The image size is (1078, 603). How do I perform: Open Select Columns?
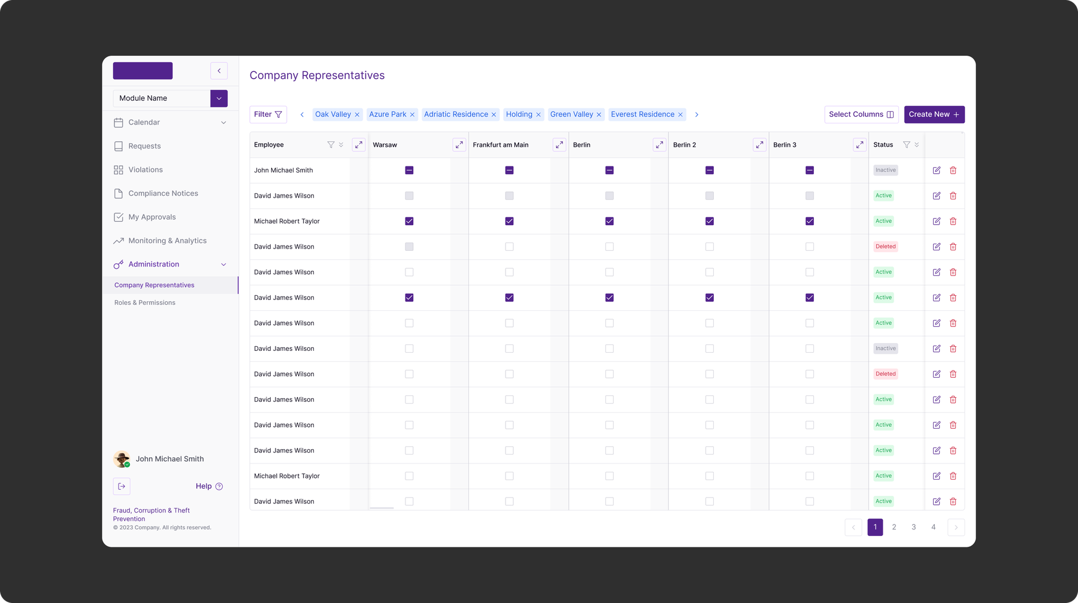(861, 114)
